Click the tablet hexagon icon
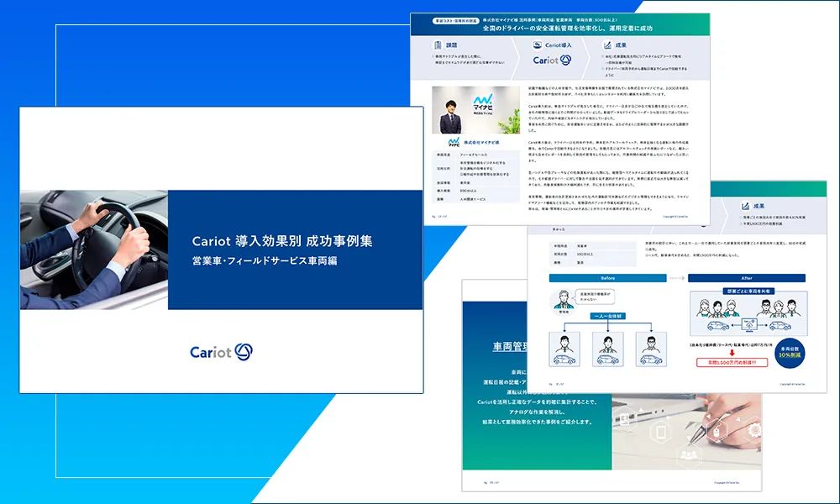The image size is (840, 504). tap(661, 433)
